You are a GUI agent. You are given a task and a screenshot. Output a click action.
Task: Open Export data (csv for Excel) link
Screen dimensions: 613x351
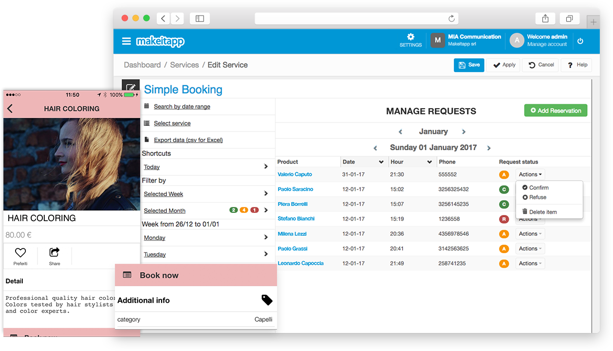coord(188,140)
